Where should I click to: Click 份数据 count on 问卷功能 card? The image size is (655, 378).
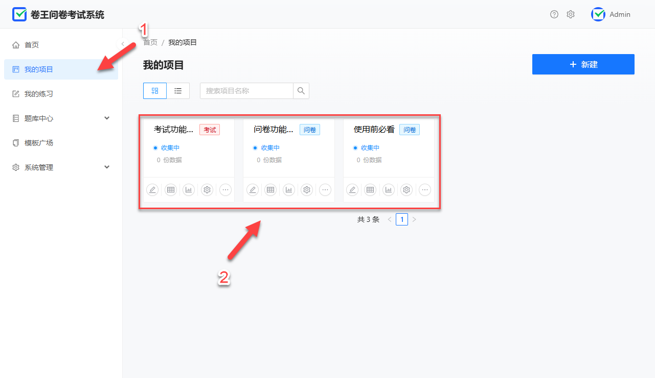tap(269, 160)
